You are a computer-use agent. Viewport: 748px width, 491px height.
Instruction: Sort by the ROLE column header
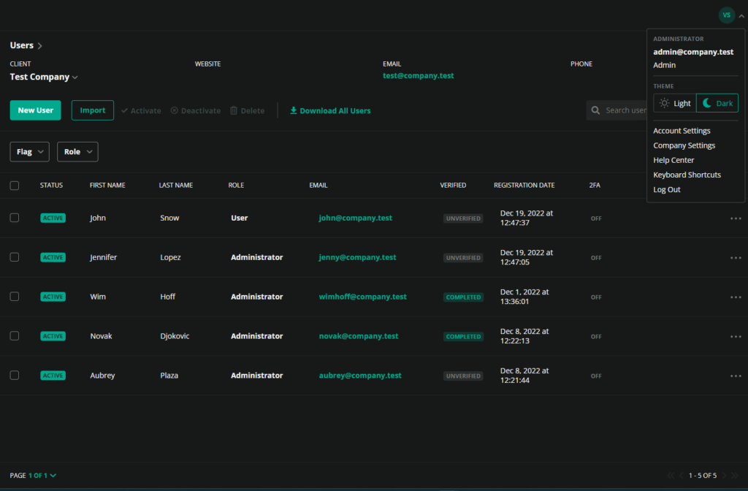[x=236, y=185]
